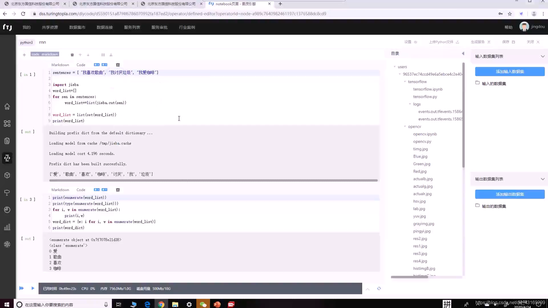Collapse the 输入数据集列表 panel
The height and width of the screenshot is (308, 548).
pos(543,56)
